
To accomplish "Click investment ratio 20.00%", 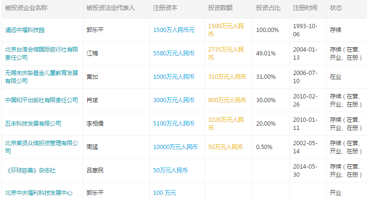I will [265, 123].
